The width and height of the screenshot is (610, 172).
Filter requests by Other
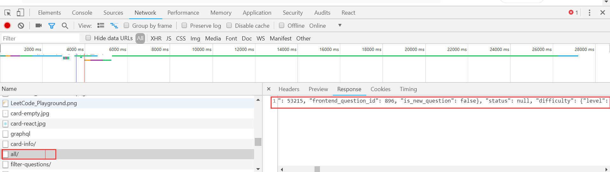click(x=303, y=38)
